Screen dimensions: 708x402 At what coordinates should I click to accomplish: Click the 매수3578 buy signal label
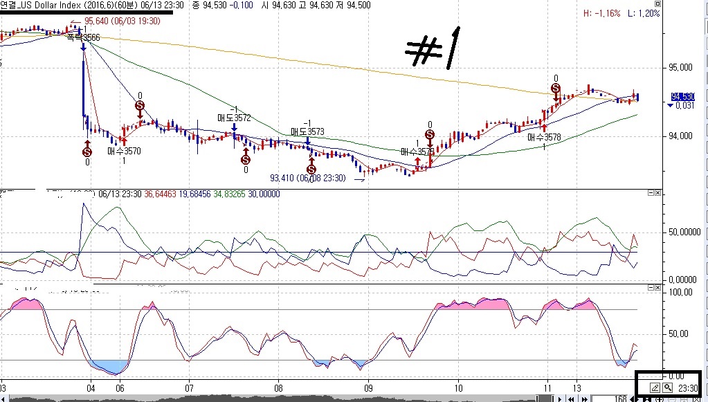point(544,138)
